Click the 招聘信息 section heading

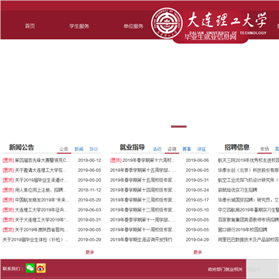pos(237,147)
